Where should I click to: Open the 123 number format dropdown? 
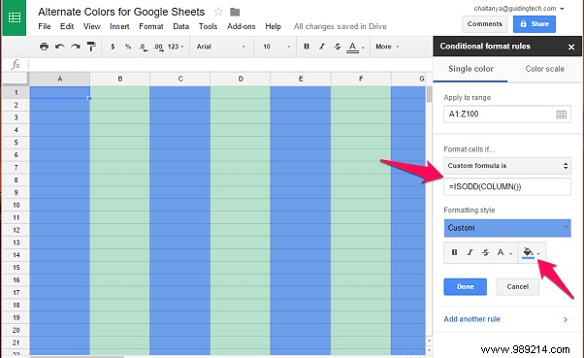(x=176, y=47)
